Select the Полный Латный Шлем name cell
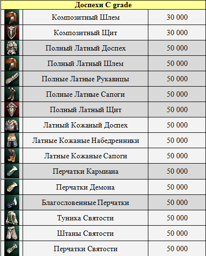Screen dimensions: 206x256 point(85,64)
